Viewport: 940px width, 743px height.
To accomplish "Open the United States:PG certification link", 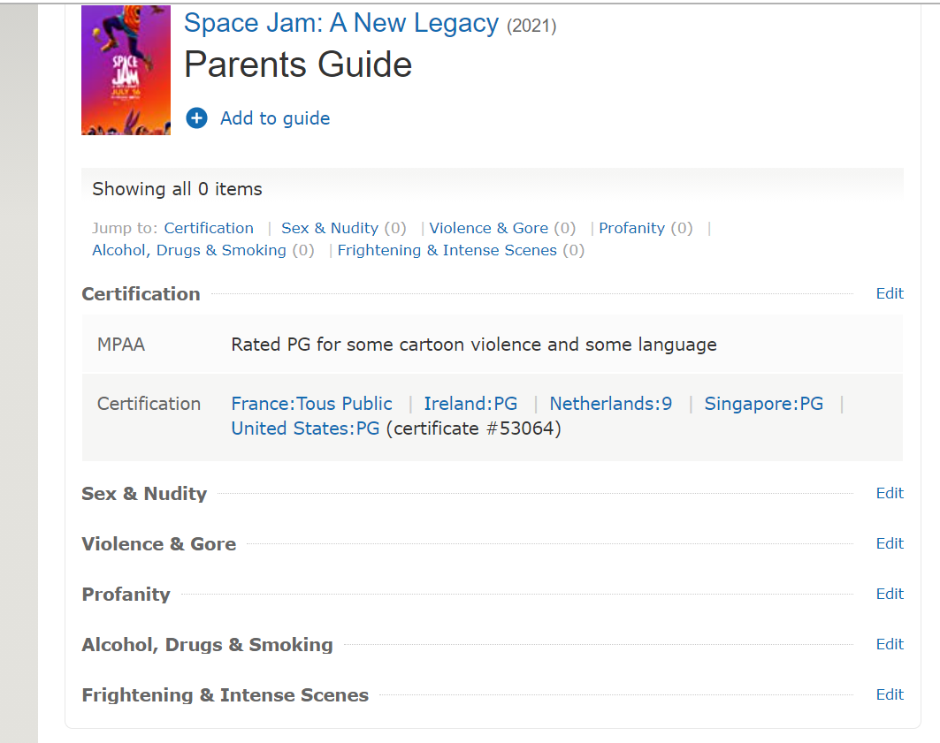I will point(305,428).
